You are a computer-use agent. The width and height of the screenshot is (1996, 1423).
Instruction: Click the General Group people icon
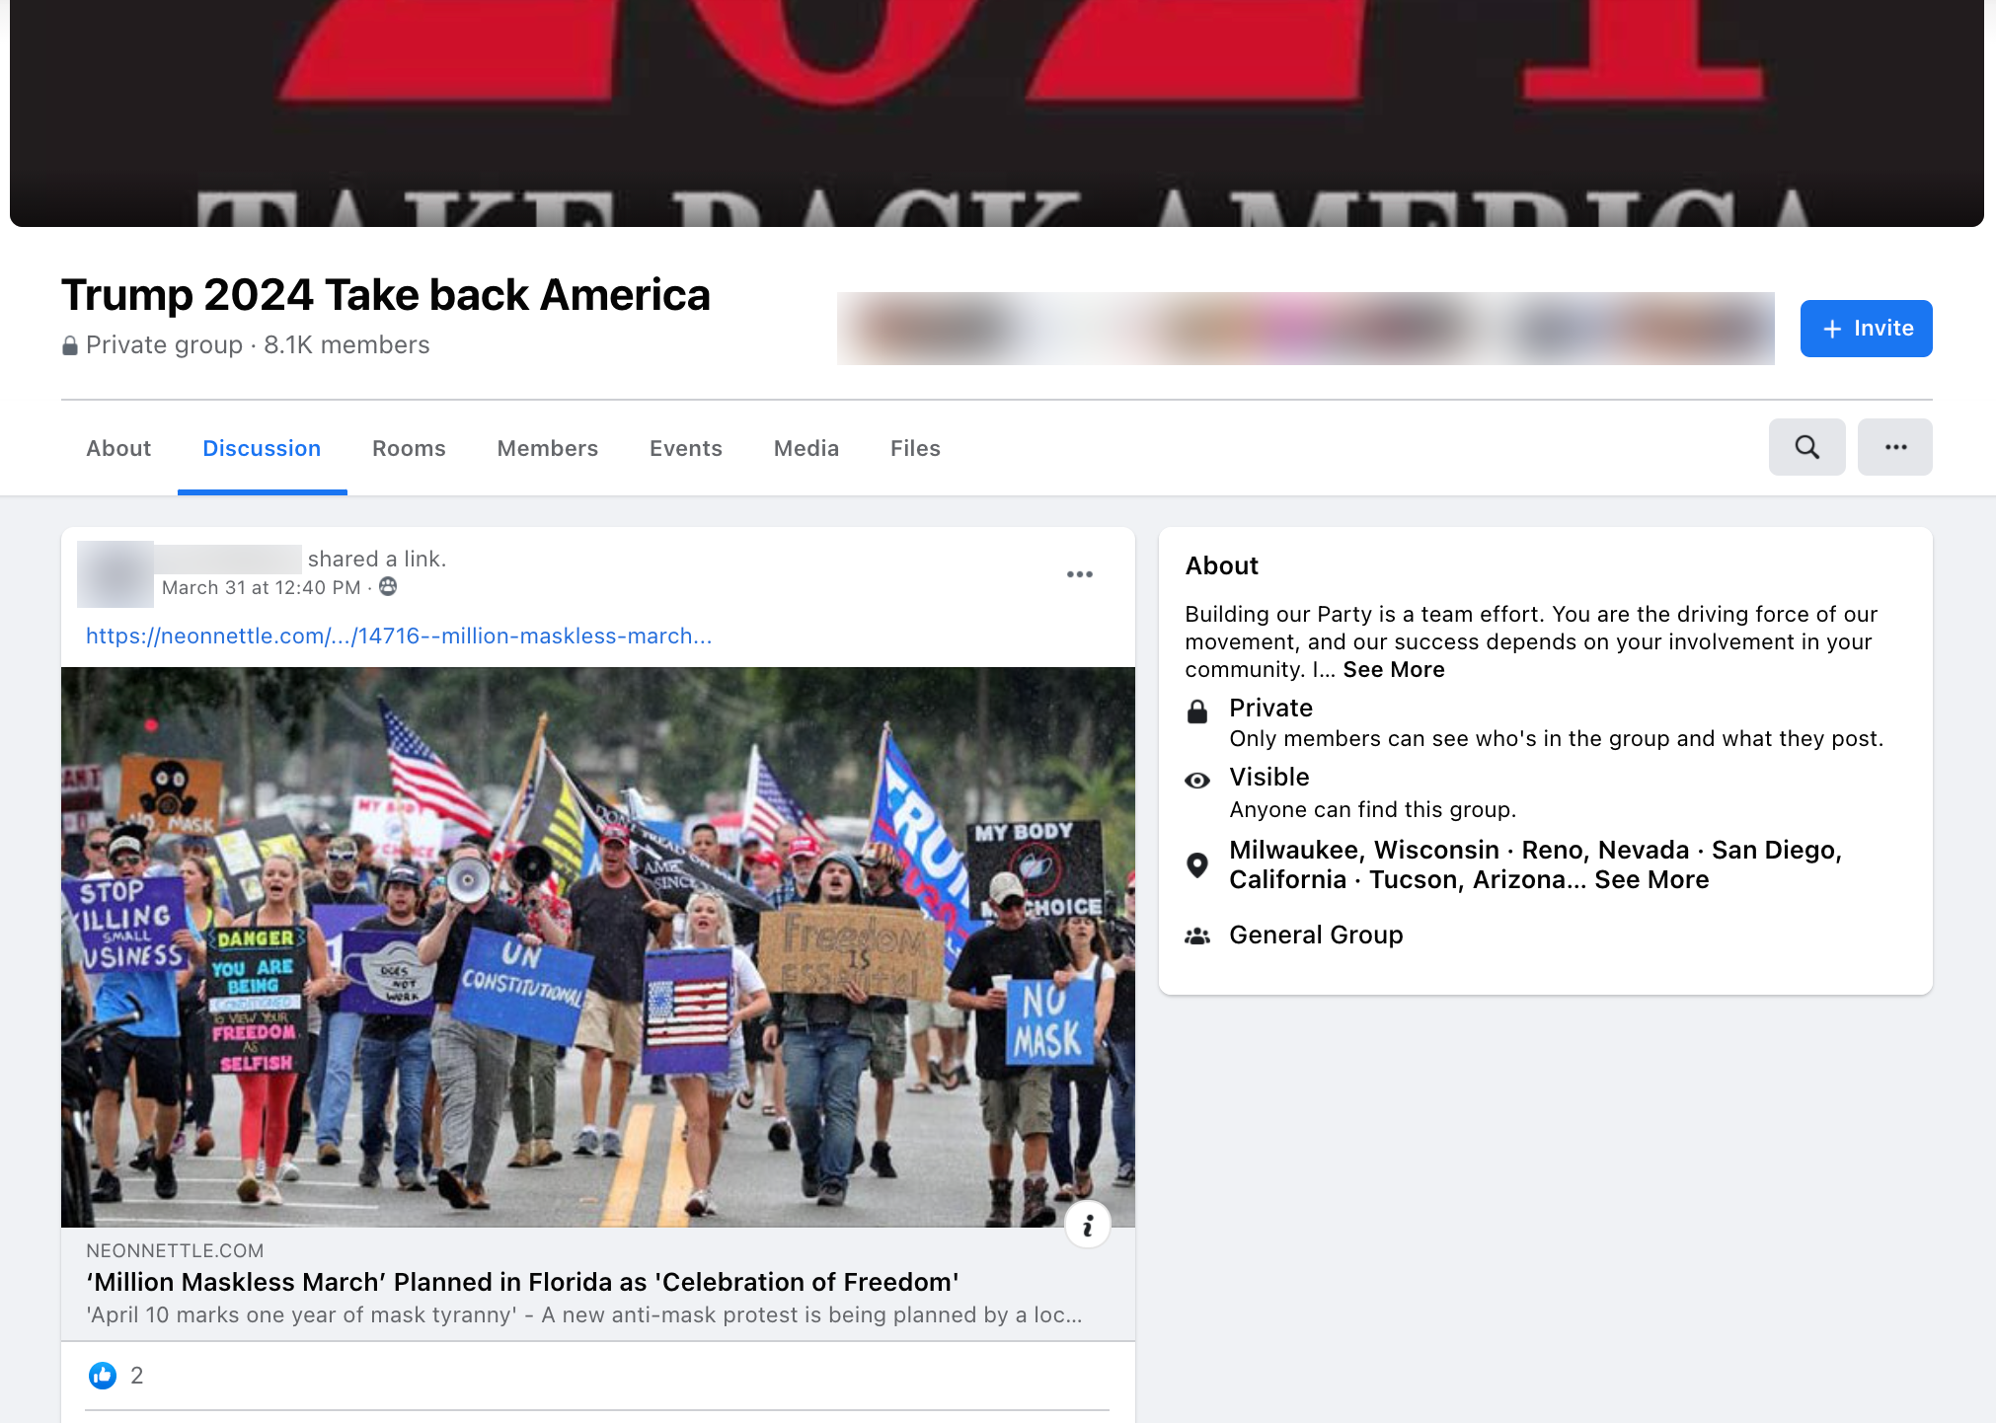point(1197,936)
